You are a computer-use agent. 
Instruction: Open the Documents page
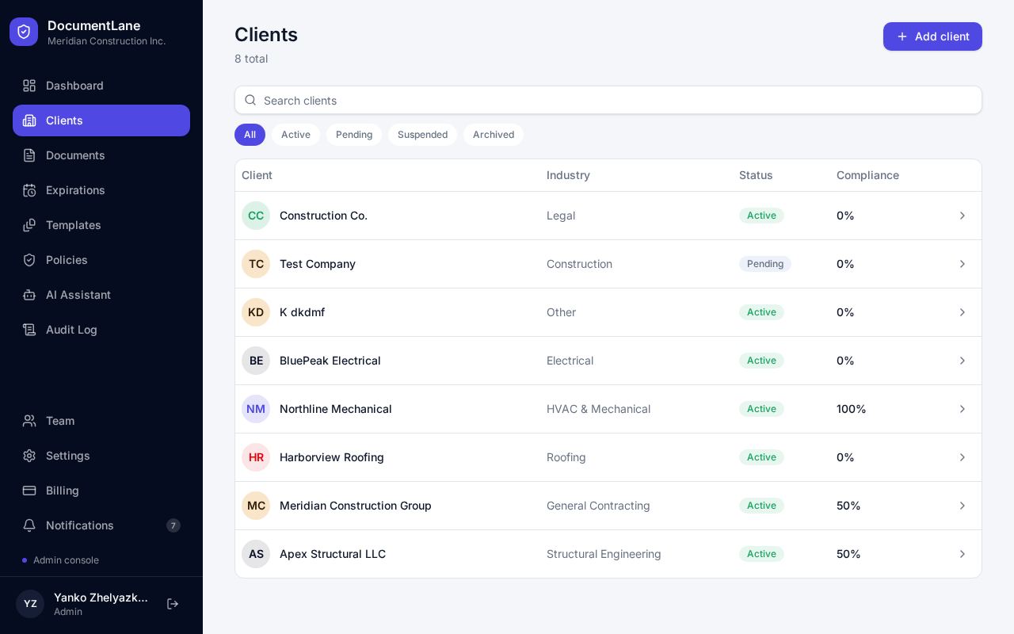click(101, 155)
